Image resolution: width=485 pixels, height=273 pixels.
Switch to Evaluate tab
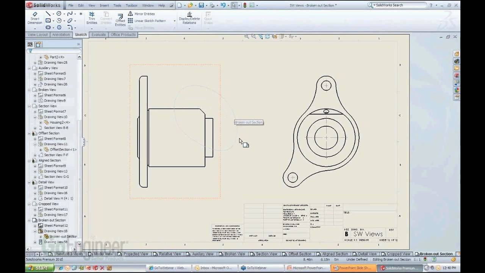[x=99, y=35]
